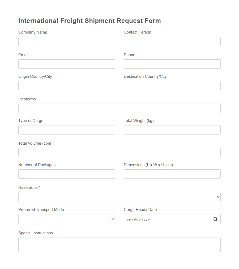Viewport: 239px width, 269px height.
Task: Click inside the Contact Person field
Action: click(172, 41)
